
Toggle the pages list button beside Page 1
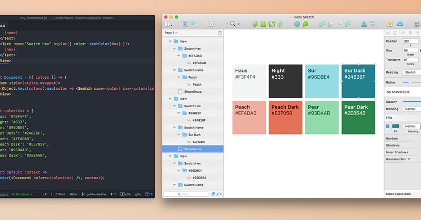click(x=220, y=33)
